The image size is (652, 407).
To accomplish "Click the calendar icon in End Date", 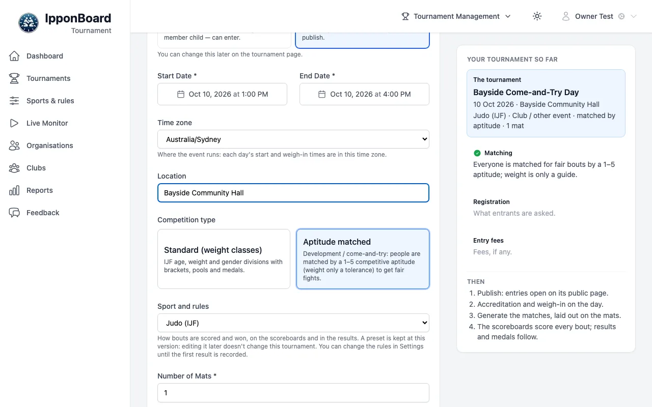I will [x=321, y=94].
